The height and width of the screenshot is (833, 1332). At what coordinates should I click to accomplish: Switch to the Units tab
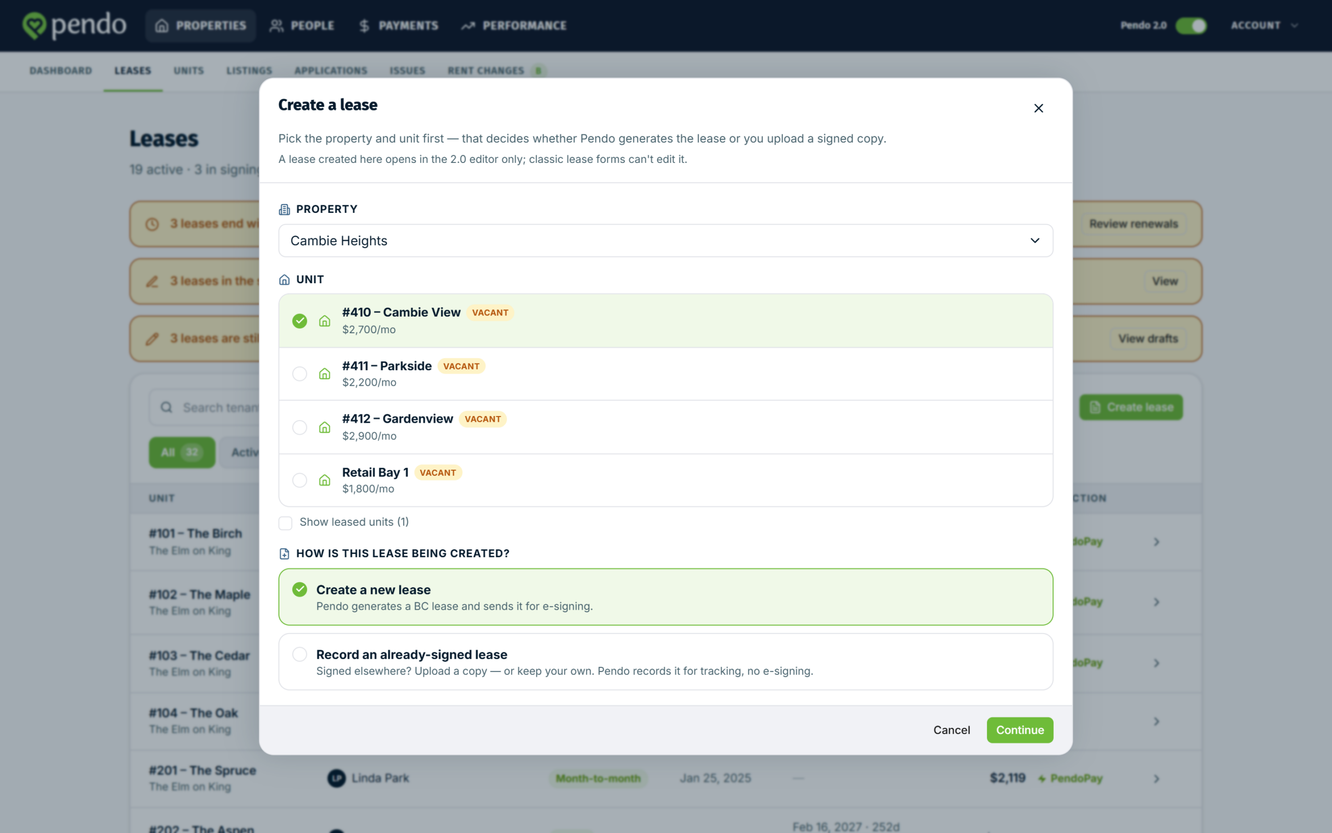(188, 70)
